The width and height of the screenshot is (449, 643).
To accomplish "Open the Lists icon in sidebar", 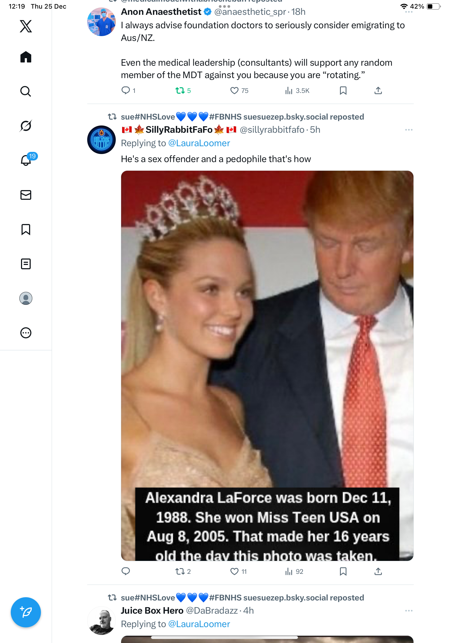I will point(26,264).
